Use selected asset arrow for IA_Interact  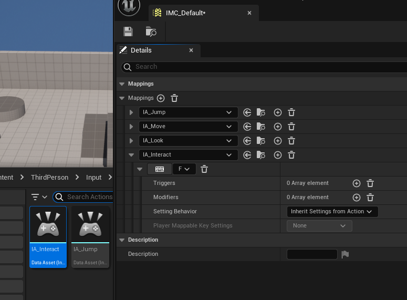coord(247,155)
